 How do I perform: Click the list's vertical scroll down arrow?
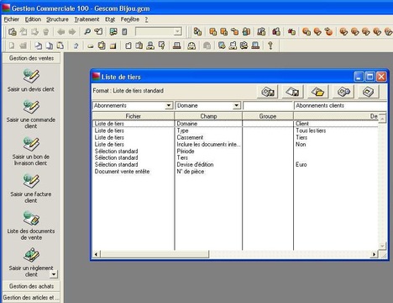tap(382, 246)
